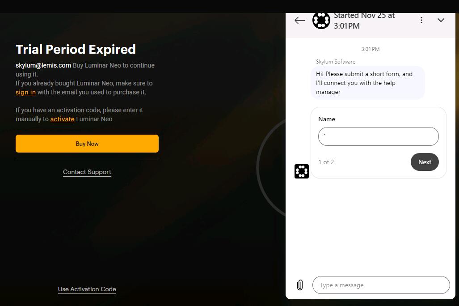Screen dimensions: 459x306
Task: Click the skylum@lemis.com email text
Action: [x=43, y=65]
